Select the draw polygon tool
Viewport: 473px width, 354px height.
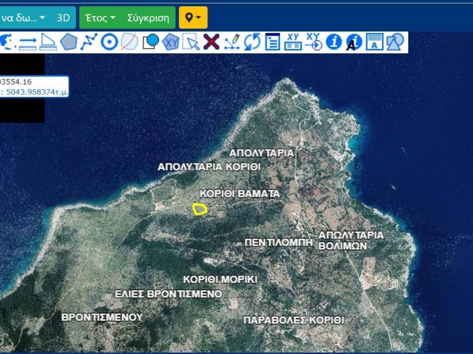68,42
